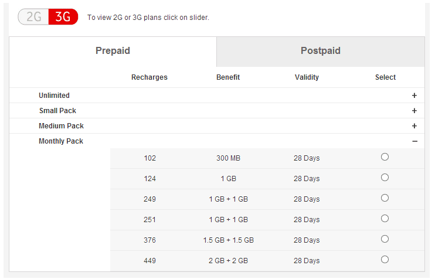Switch slider to 2G plans

pyautogui.click(x=33, y=16)
